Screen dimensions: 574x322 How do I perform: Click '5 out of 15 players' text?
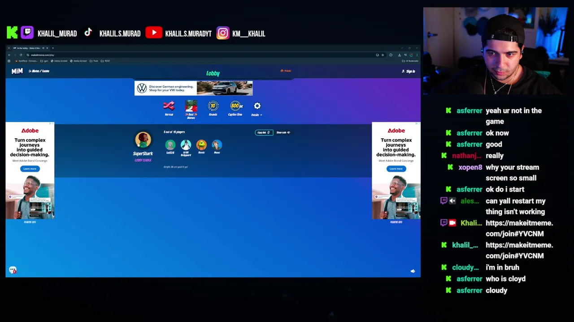(x=174, y=132)
